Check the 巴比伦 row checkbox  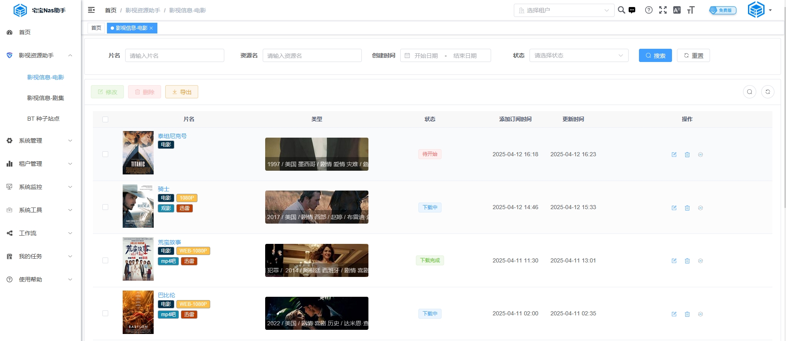105,313
